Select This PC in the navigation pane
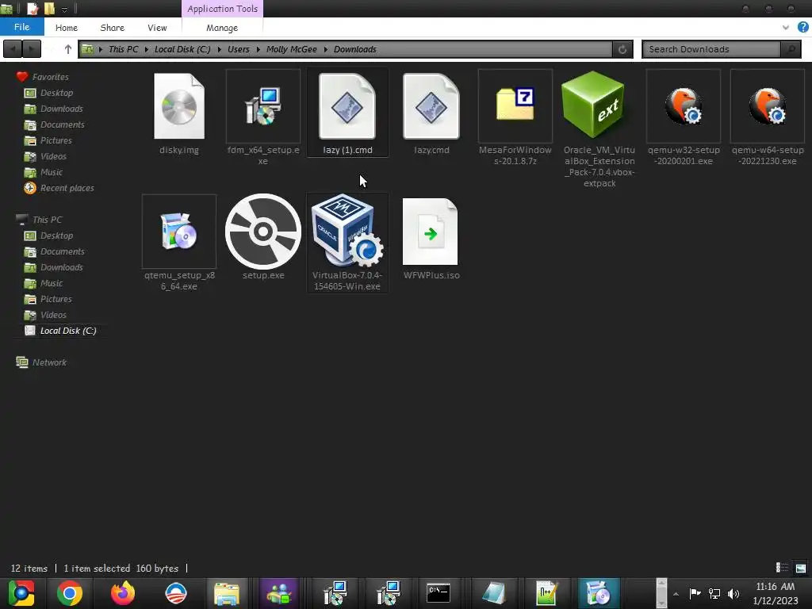 47,220
